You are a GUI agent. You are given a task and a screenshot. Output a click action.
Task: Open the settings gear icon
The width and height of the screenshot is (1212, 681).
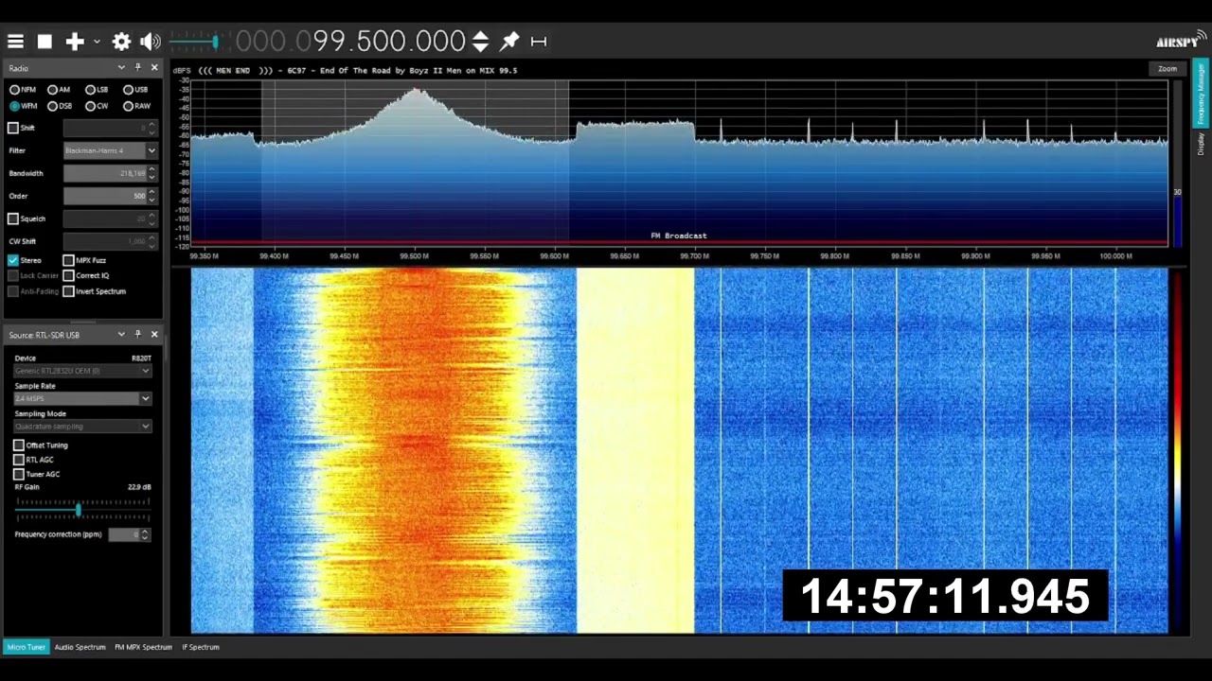pos(121,42)
